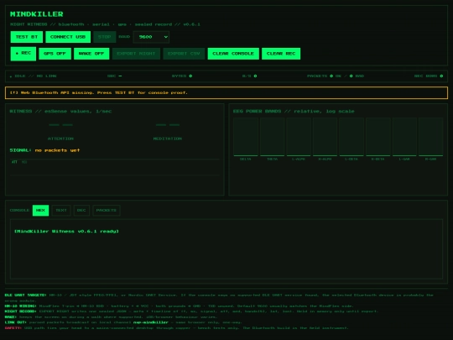Switch console to HEX view
Screen dimensions: 453x340
click(40, 210)
